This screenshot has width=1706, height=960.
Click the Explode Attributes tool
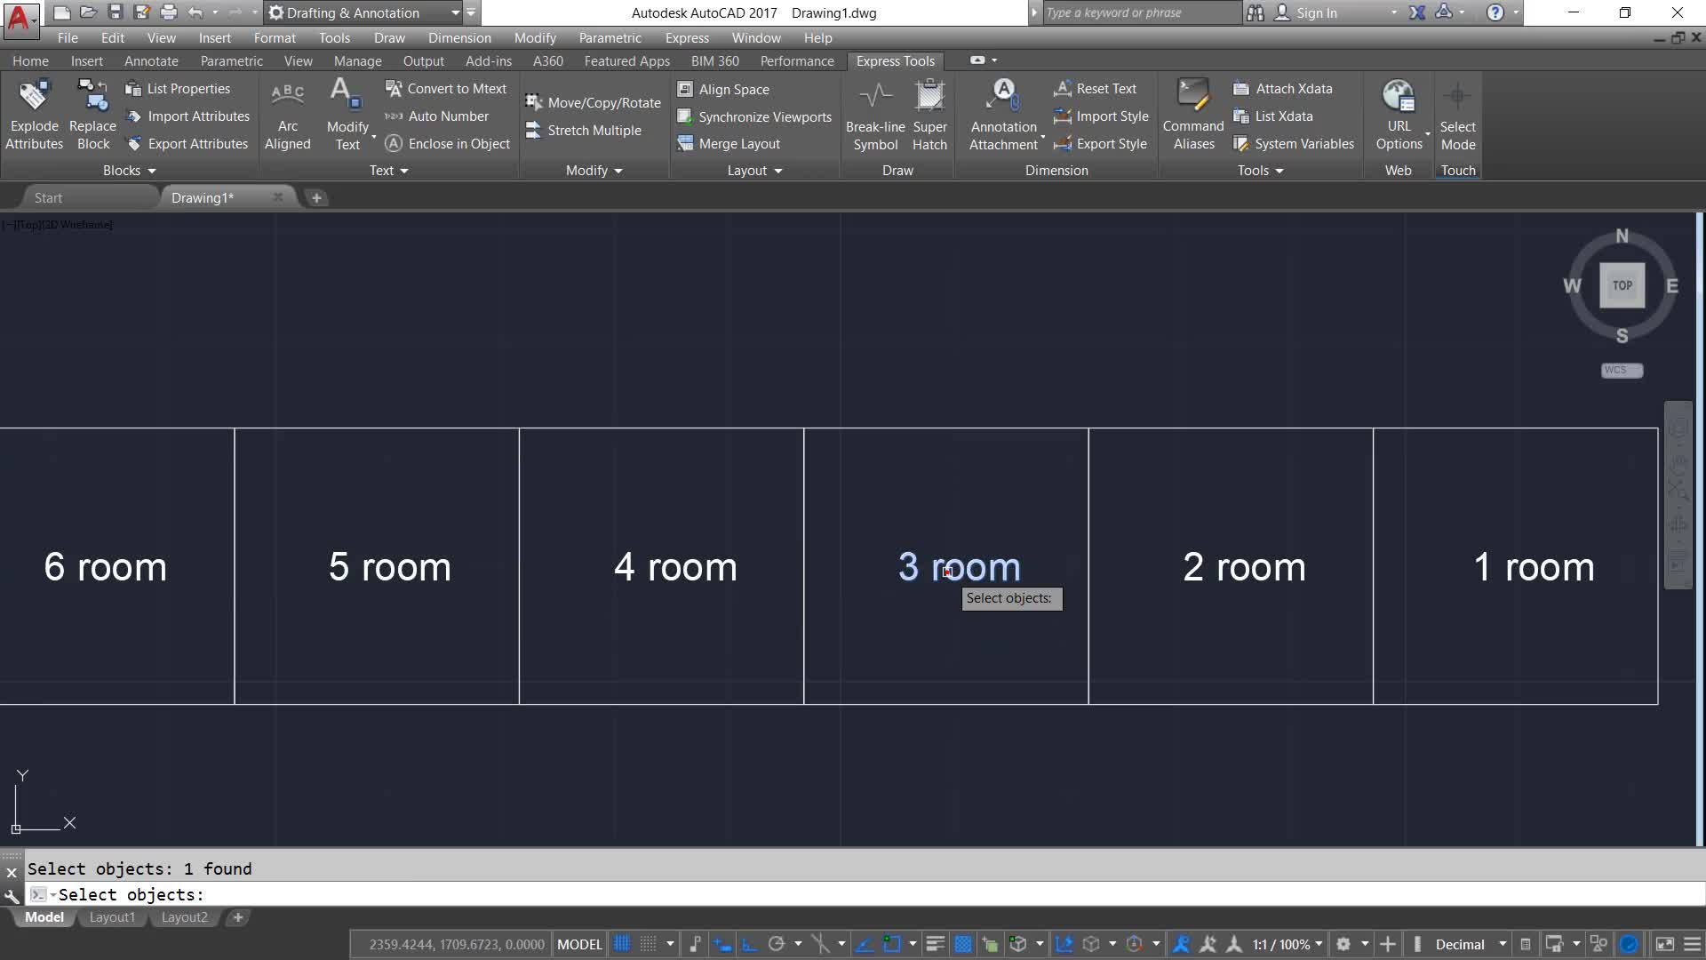click(35, 116)
